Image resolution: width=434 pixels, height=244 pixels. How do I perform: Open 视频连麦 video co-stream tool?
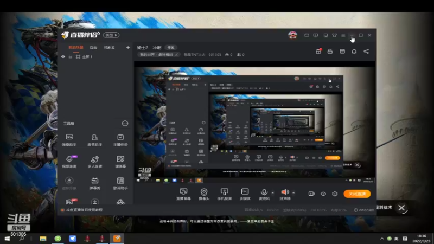coord(69,162)
